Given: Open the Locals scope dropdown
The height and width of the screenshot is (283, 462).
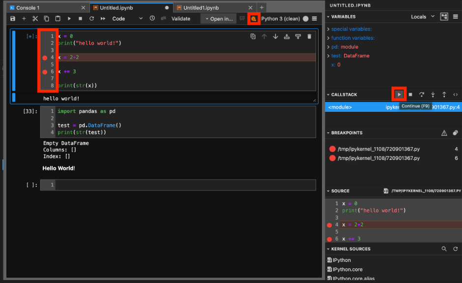Looking at the screenshot, I should pos(423,17).
